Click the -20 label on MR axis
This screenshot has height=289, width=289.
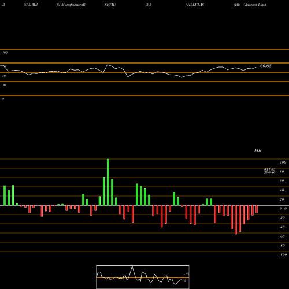(282, 218)
